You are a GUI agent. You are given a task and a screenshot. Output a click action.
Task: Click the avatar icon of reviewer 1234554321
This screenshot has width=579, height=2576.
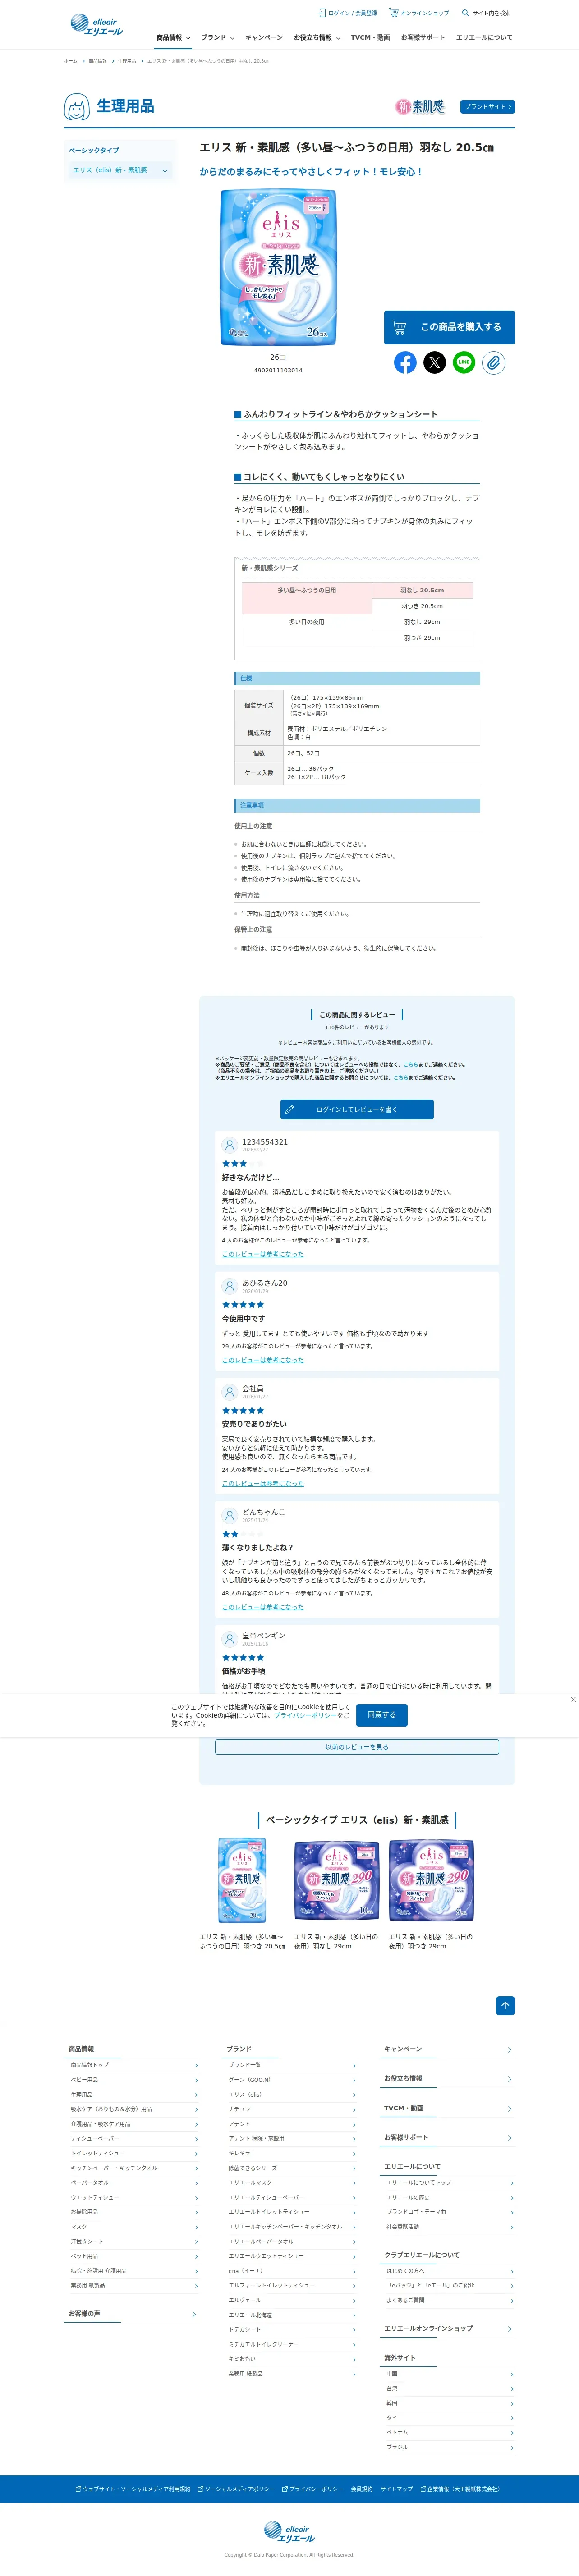click(229, 1145)
